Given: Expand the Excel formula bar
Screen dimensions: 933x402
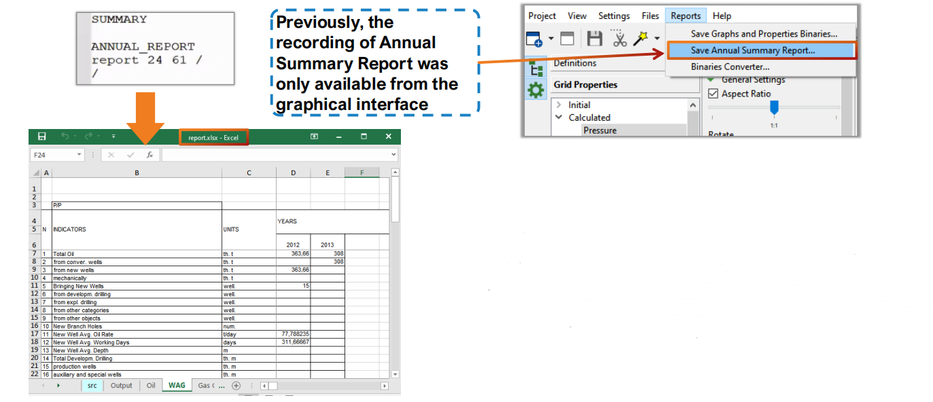Looking at the screenshot, I should point(394,155).
